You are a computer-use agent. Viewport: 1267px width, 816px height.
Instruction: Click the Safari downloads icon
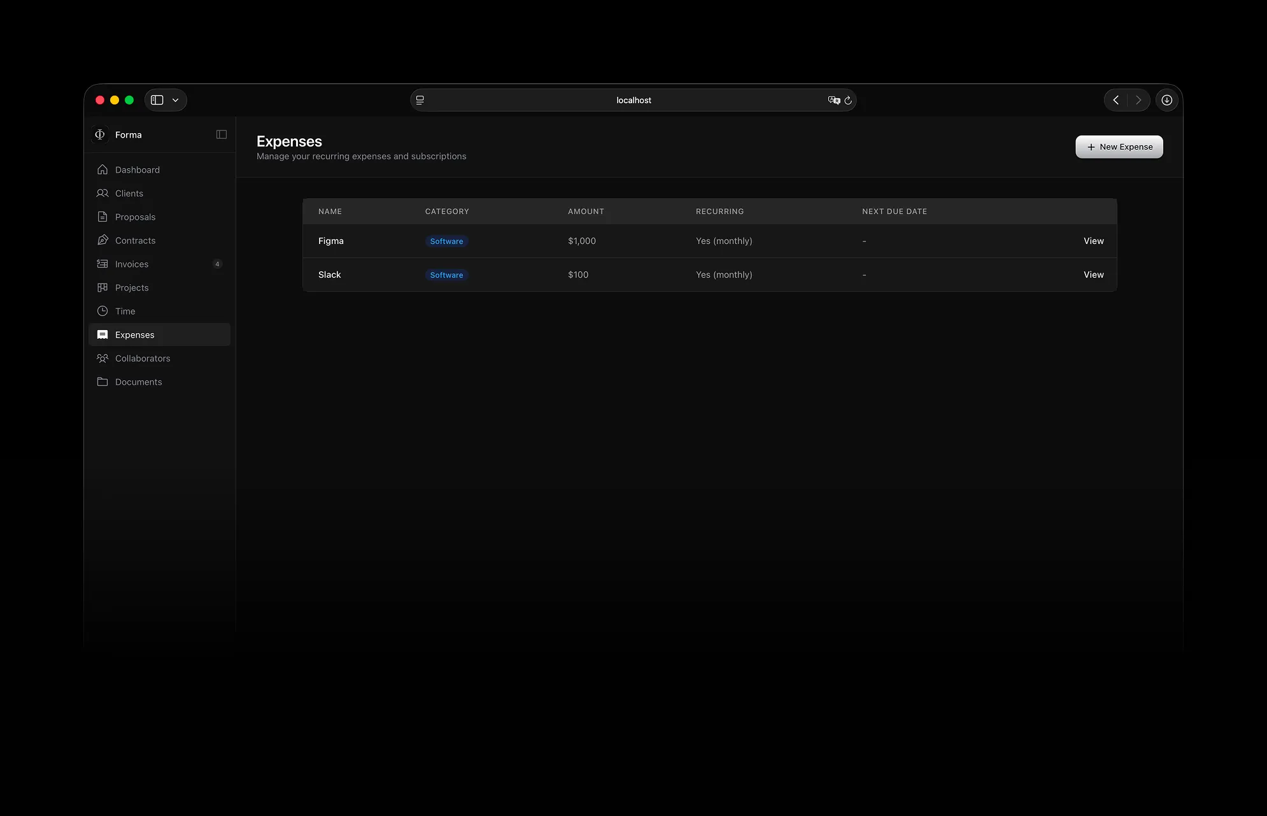[1167, 100]
